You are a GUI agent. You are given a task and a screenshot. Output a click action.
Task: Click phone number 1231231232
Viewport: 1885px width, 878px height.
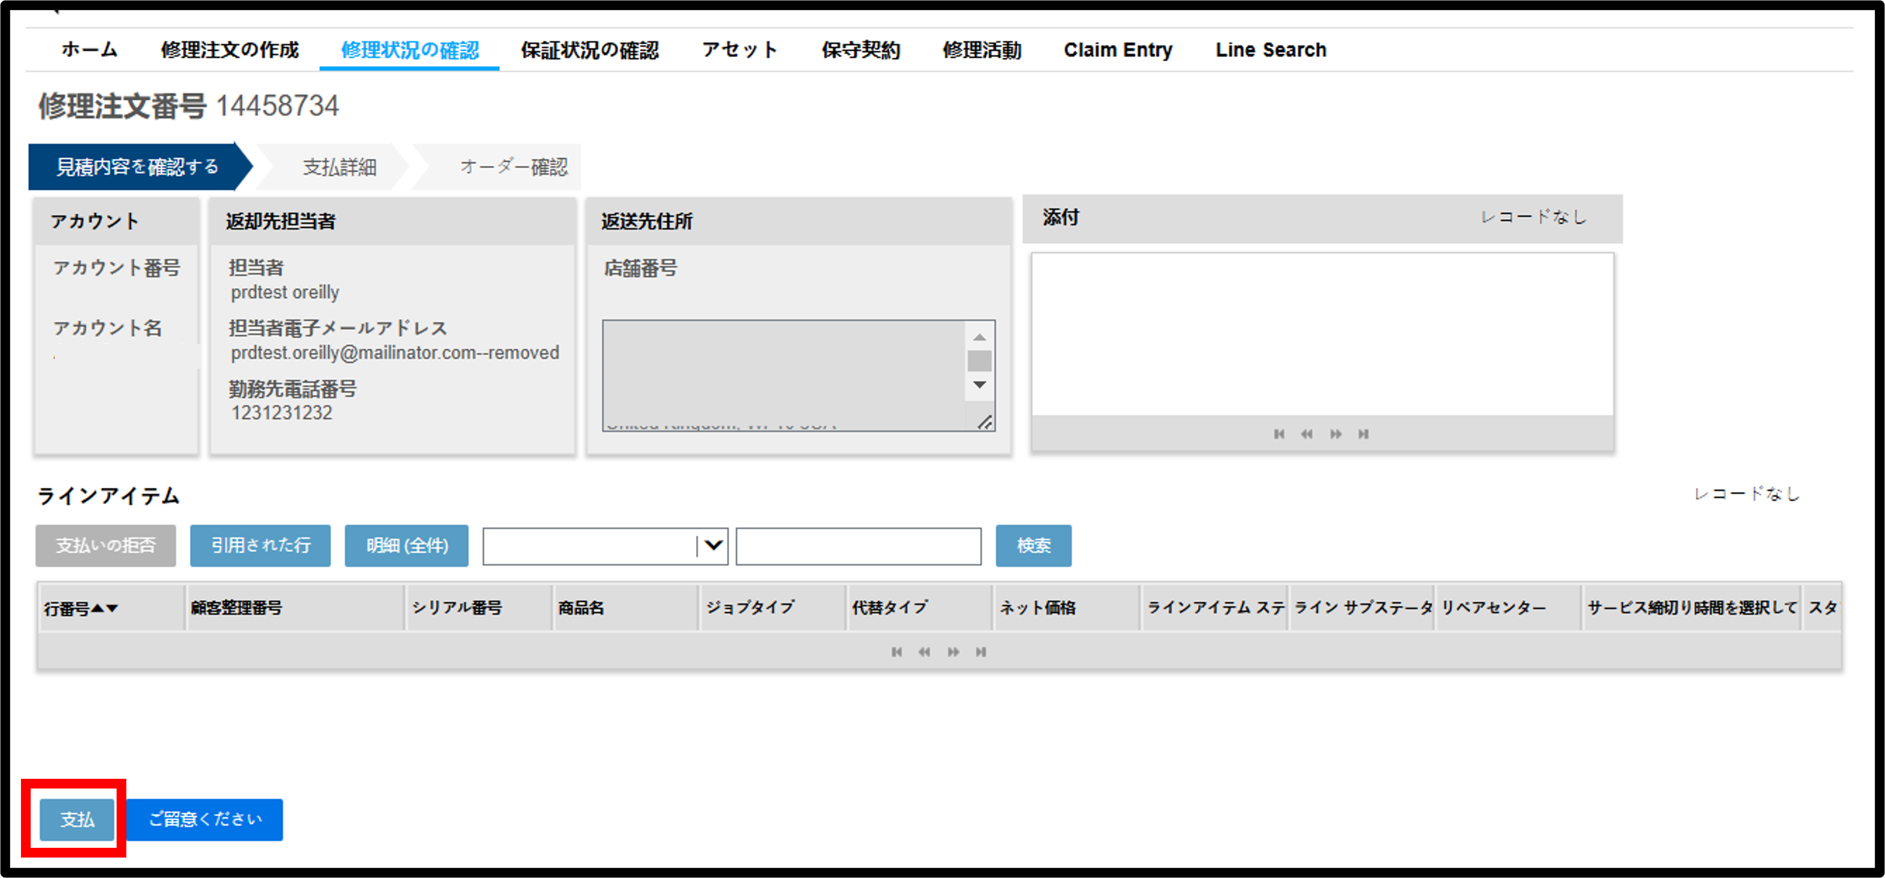coord(282,413)
